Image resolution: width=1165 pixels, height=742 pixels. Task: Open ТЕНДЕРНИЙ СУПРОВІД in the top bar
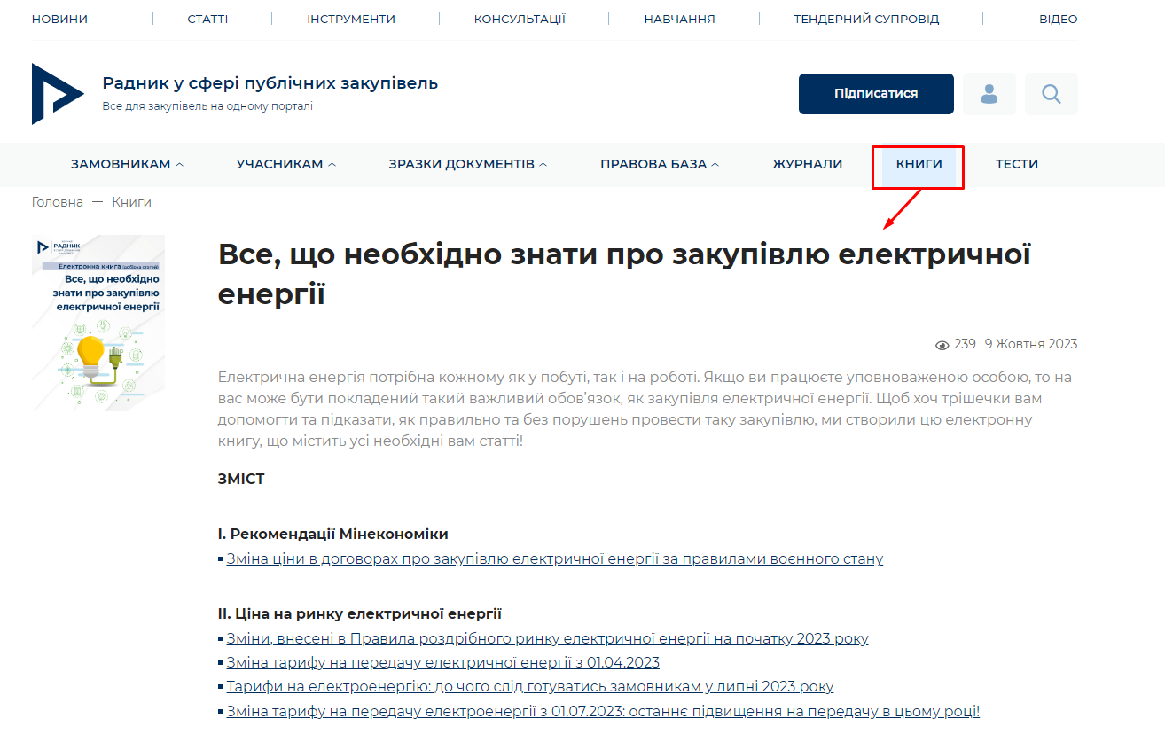click(x=865, y=19)
